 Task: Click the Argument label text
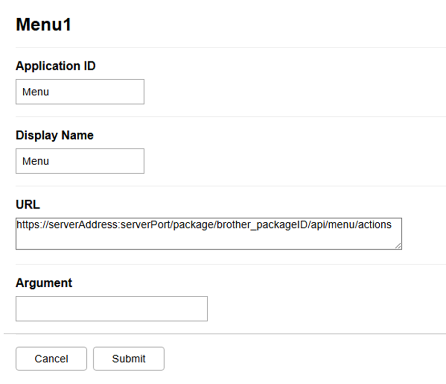44,283
